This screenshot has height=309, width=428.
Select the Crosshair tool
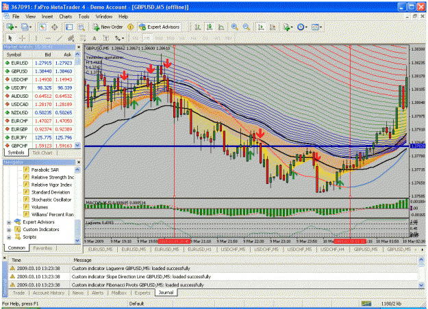point(22,38)
